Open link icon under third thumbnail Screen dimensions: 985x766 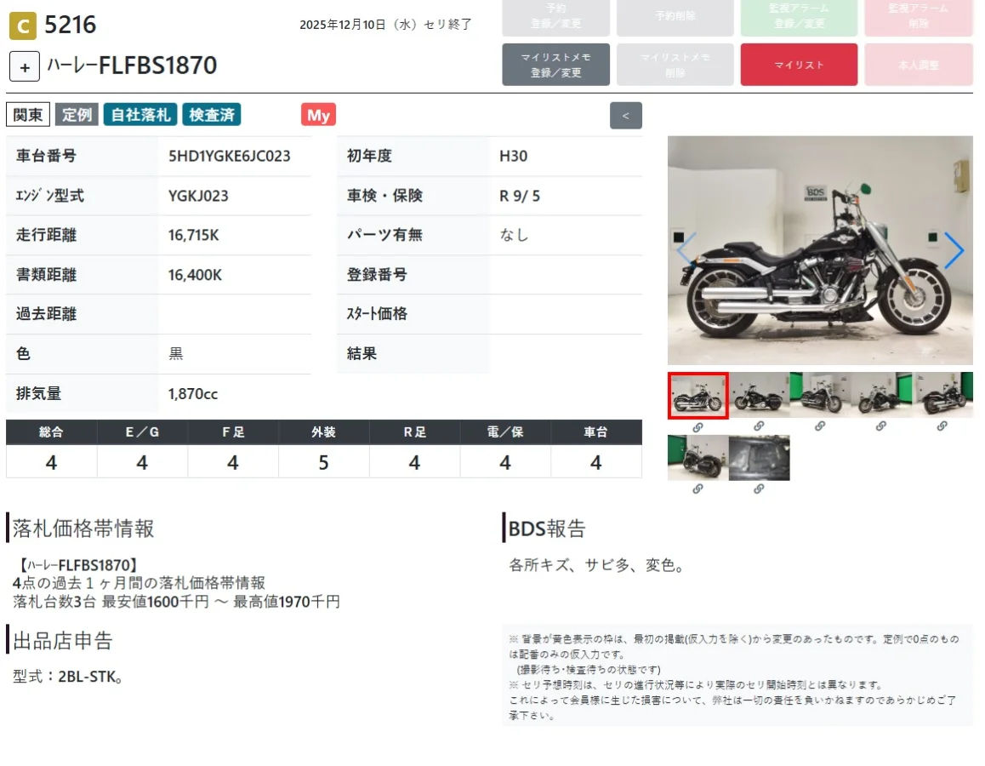coord(820,426)
